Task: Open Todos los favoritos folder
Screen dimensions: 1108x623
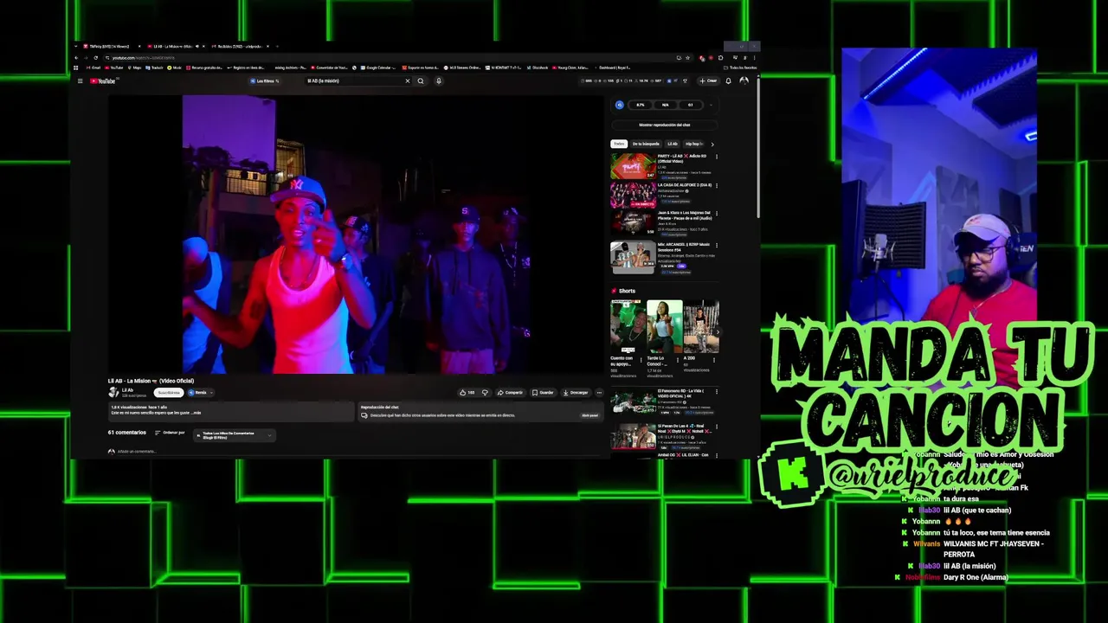Action: [x=740, y=67]
